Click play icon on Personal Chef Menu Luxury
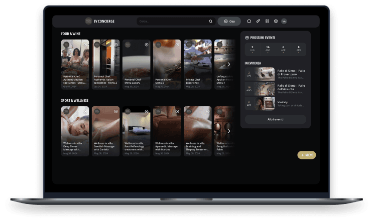This screenshot has width=373, height=220. pyautogui.click(x=147, y=45)
